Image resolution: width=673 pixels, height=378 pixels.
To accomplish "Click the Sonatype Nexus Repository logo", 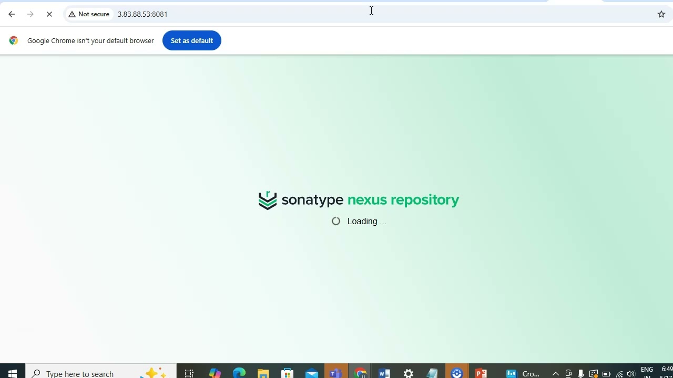I will [x=359, y=200].
